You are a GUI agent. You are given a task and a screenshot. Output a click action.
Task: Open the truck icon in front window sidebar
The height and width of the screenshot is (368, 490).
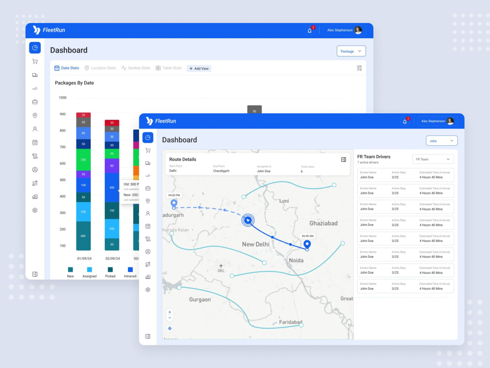(x=148, y=163)
